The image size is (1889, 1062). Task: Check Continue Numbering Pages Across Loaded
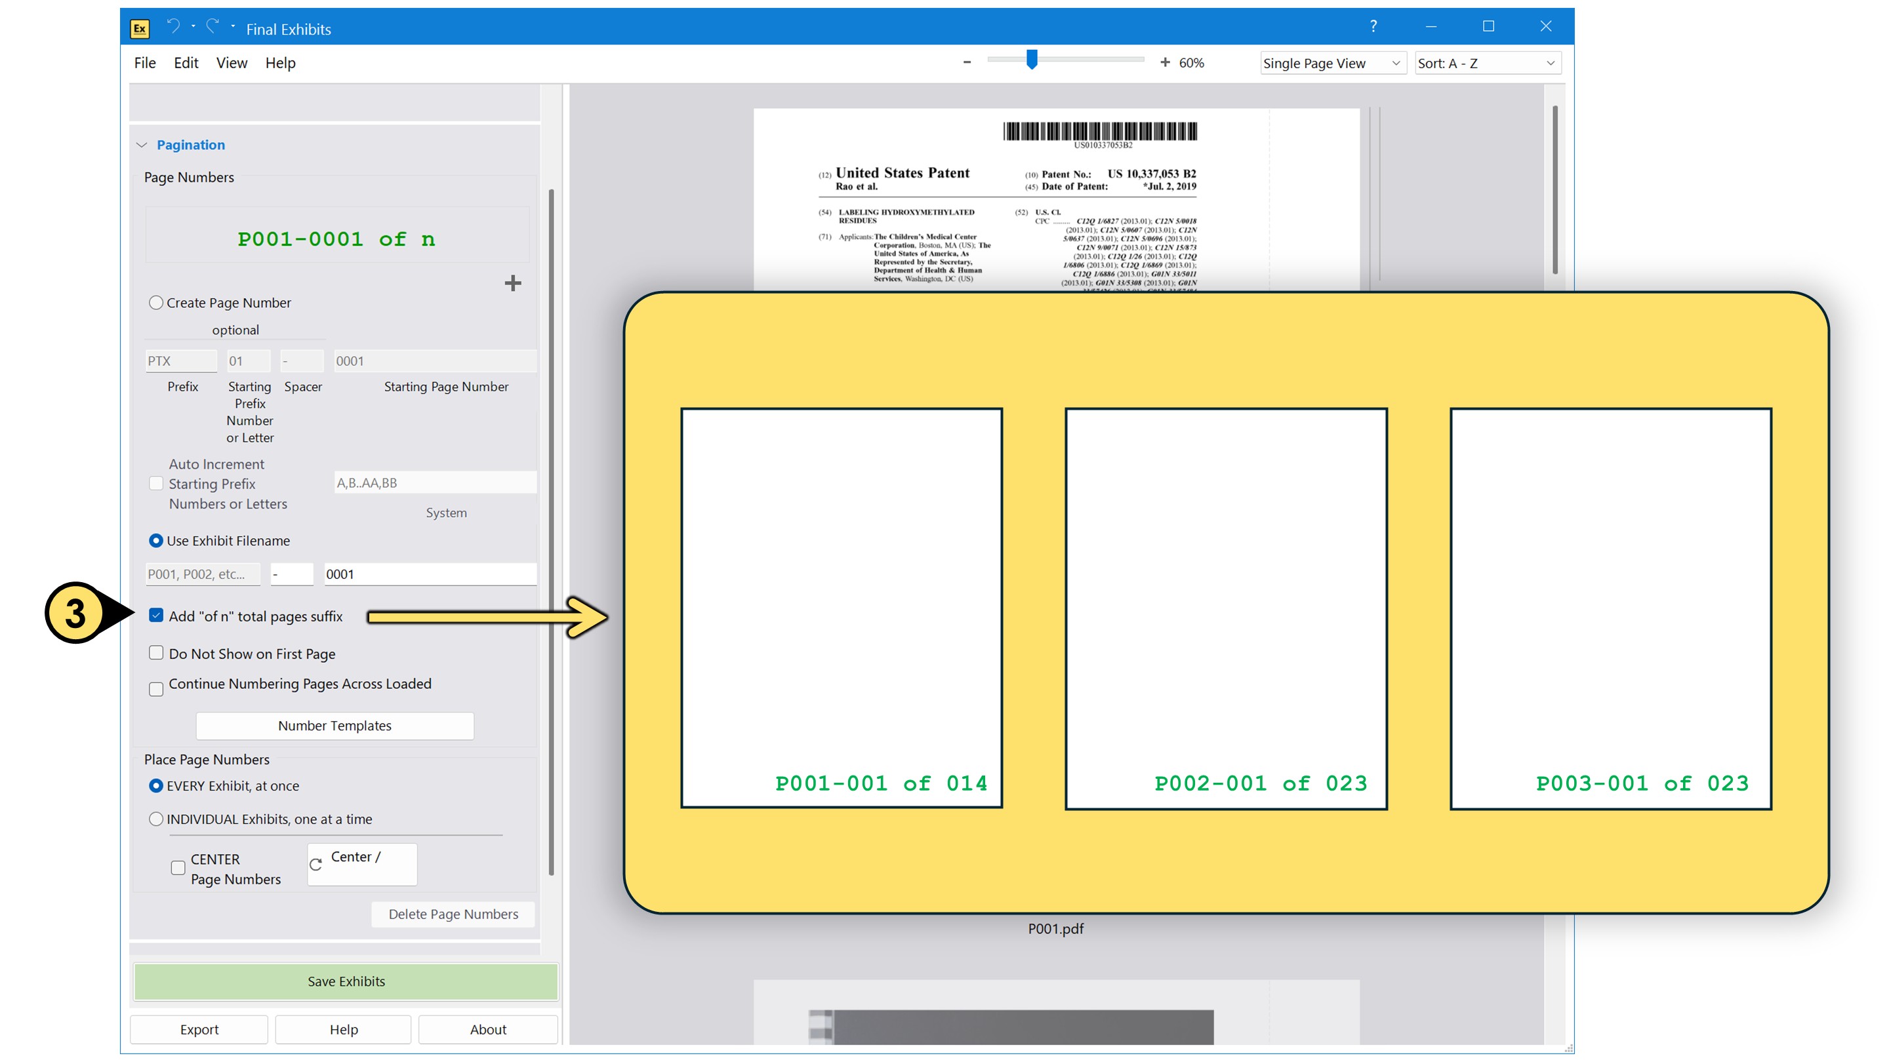(156, 688)
